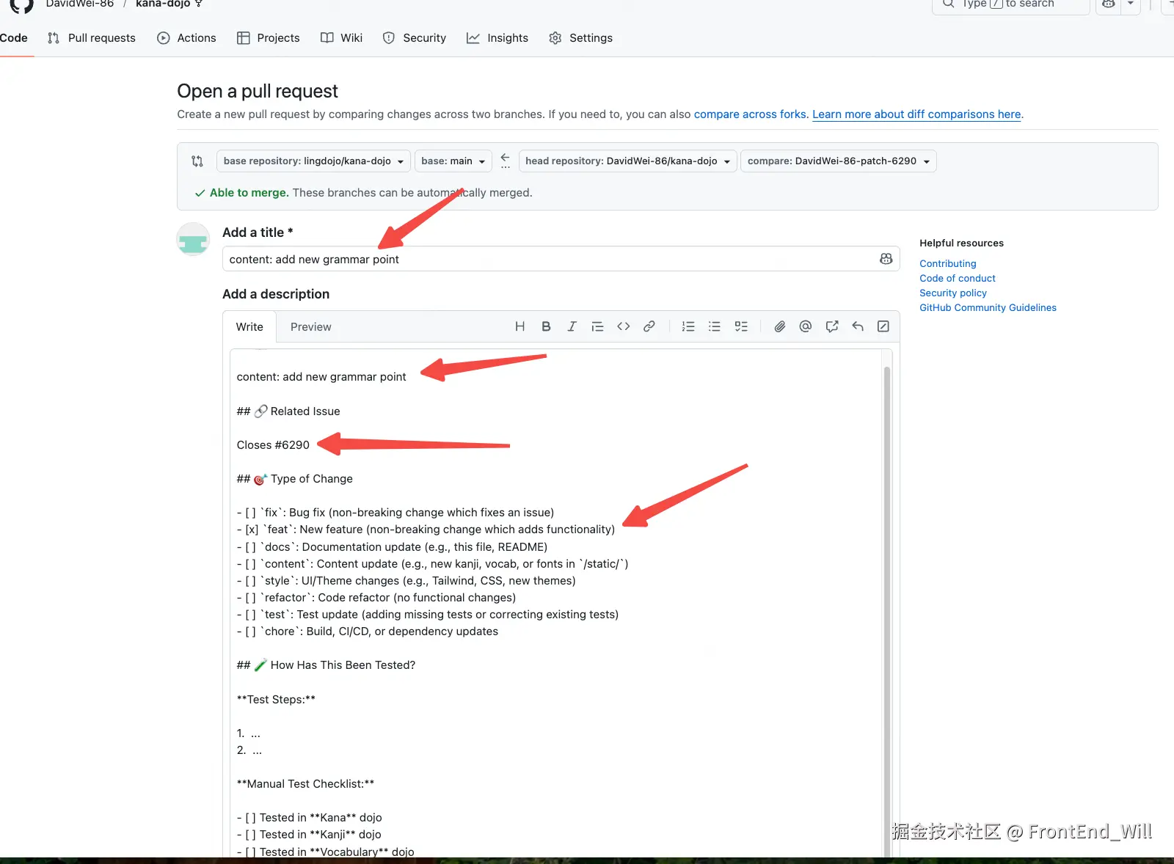
Task: Open the base: main branch dropdown
Action: pos(453,161)
